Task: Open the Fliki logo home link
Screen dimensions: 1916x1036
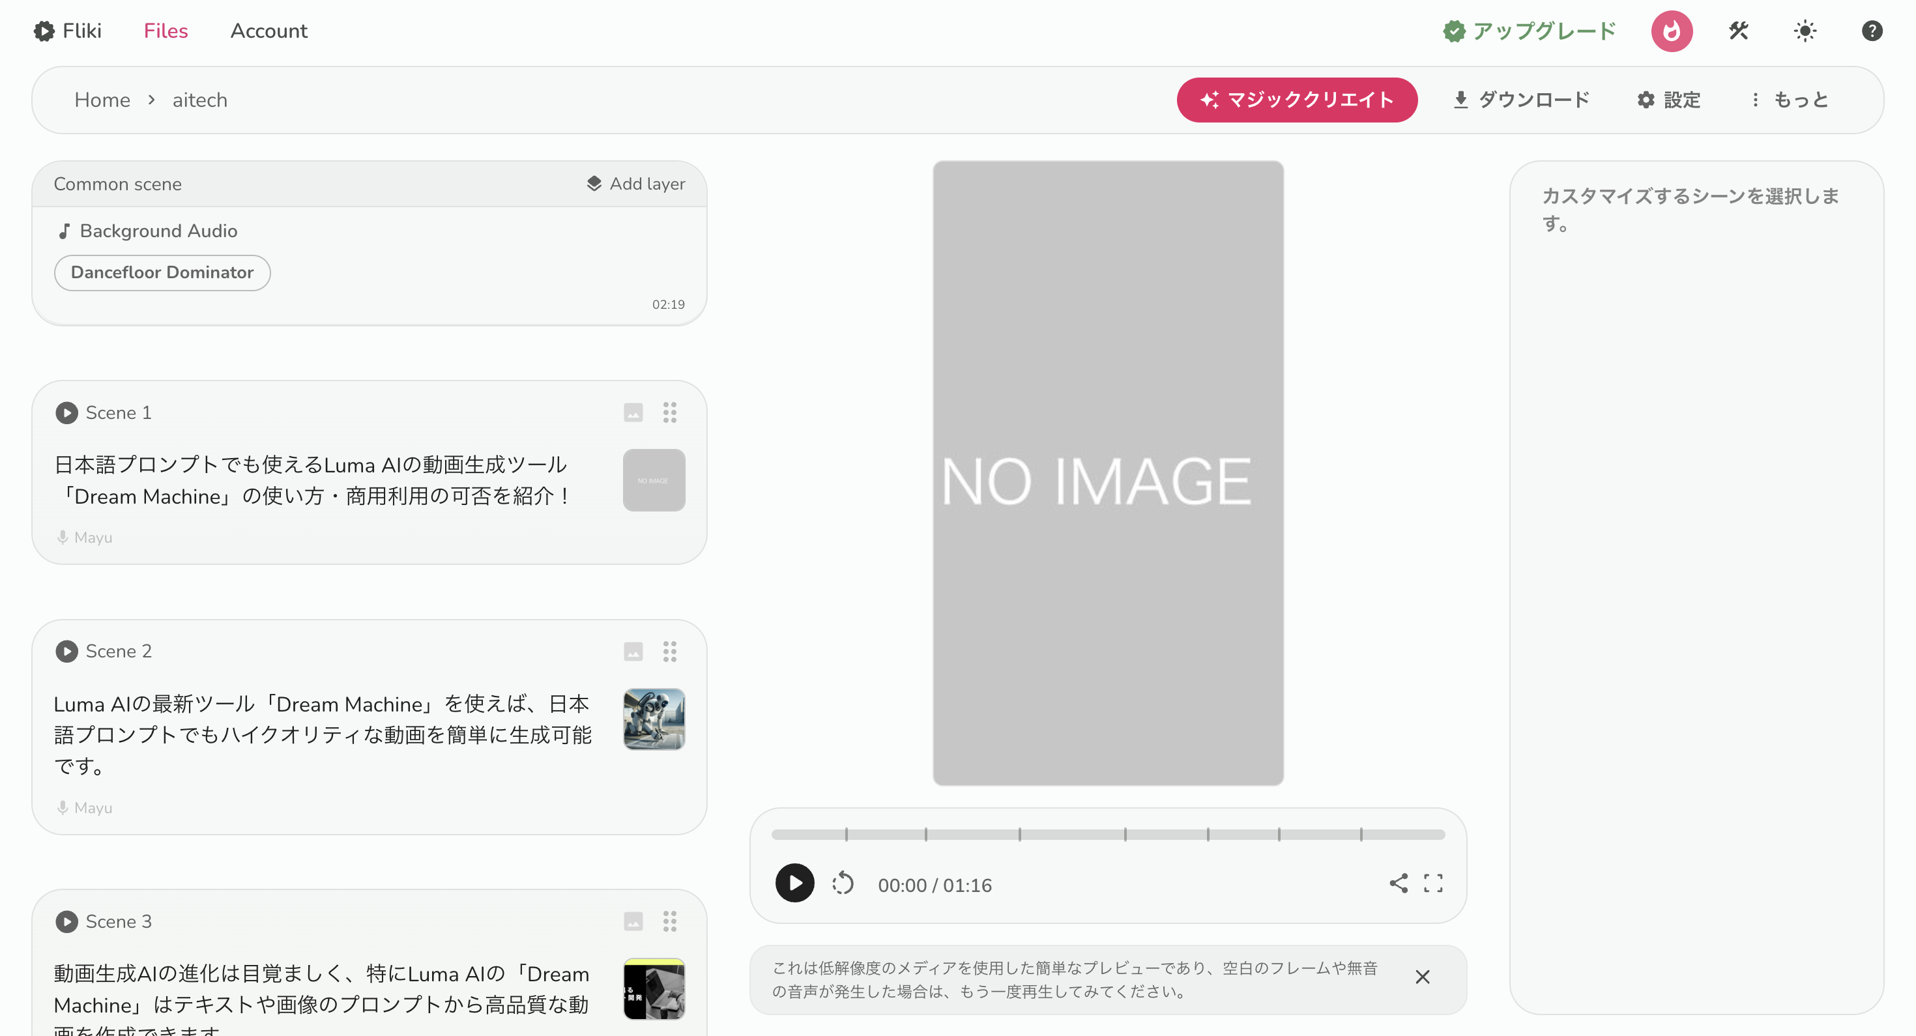Action: [67, 31]
